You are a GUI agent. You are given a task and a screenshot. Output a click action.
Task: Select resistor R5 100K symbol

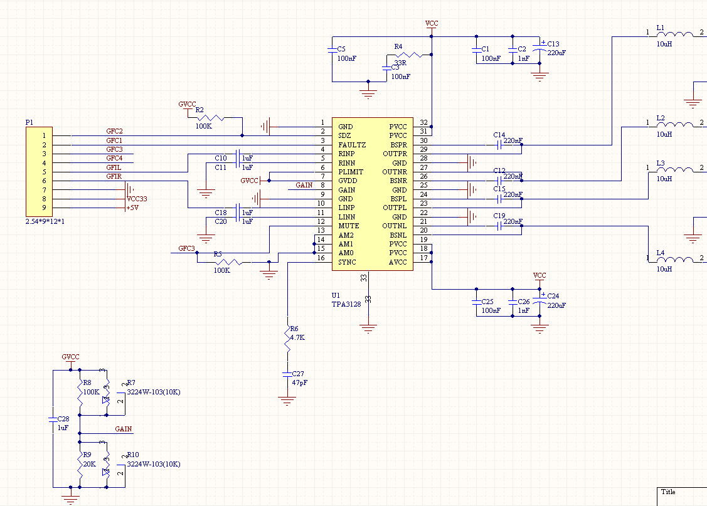(x=229, y=262)
